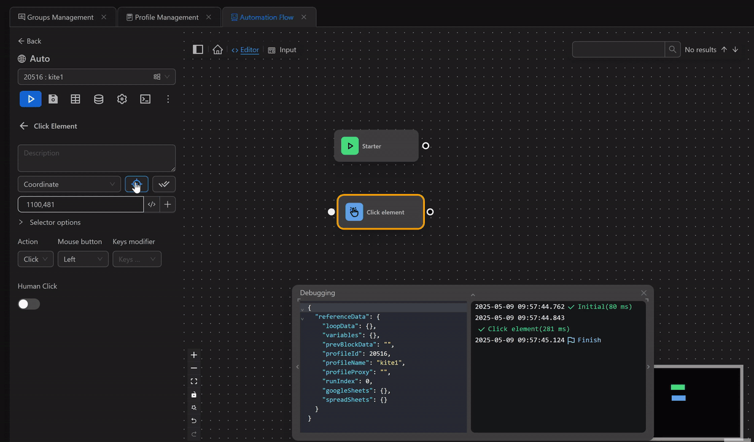Click the undo canvas control
The height and width of the screenshot is (442, 754).
coord(194,421)
